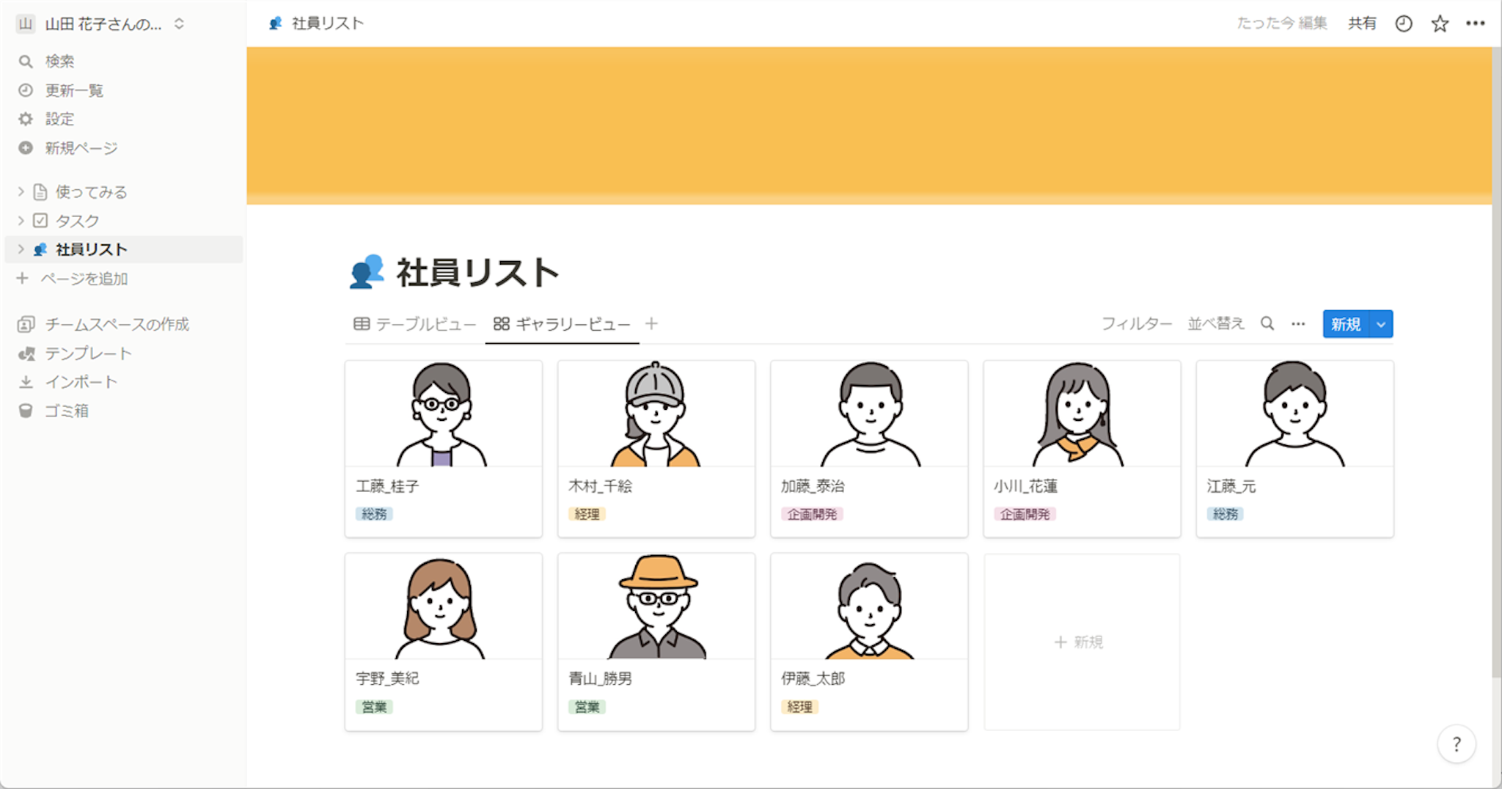Click the empty + 新規 gallery card
The image size is (1502, 789).
pos(1081,642)
